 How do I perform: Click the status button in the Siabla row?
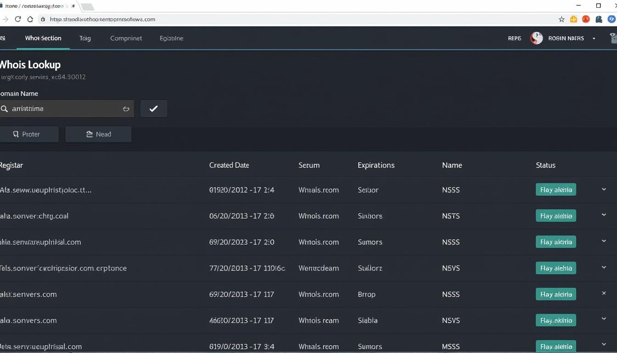(x=556, y=320)
